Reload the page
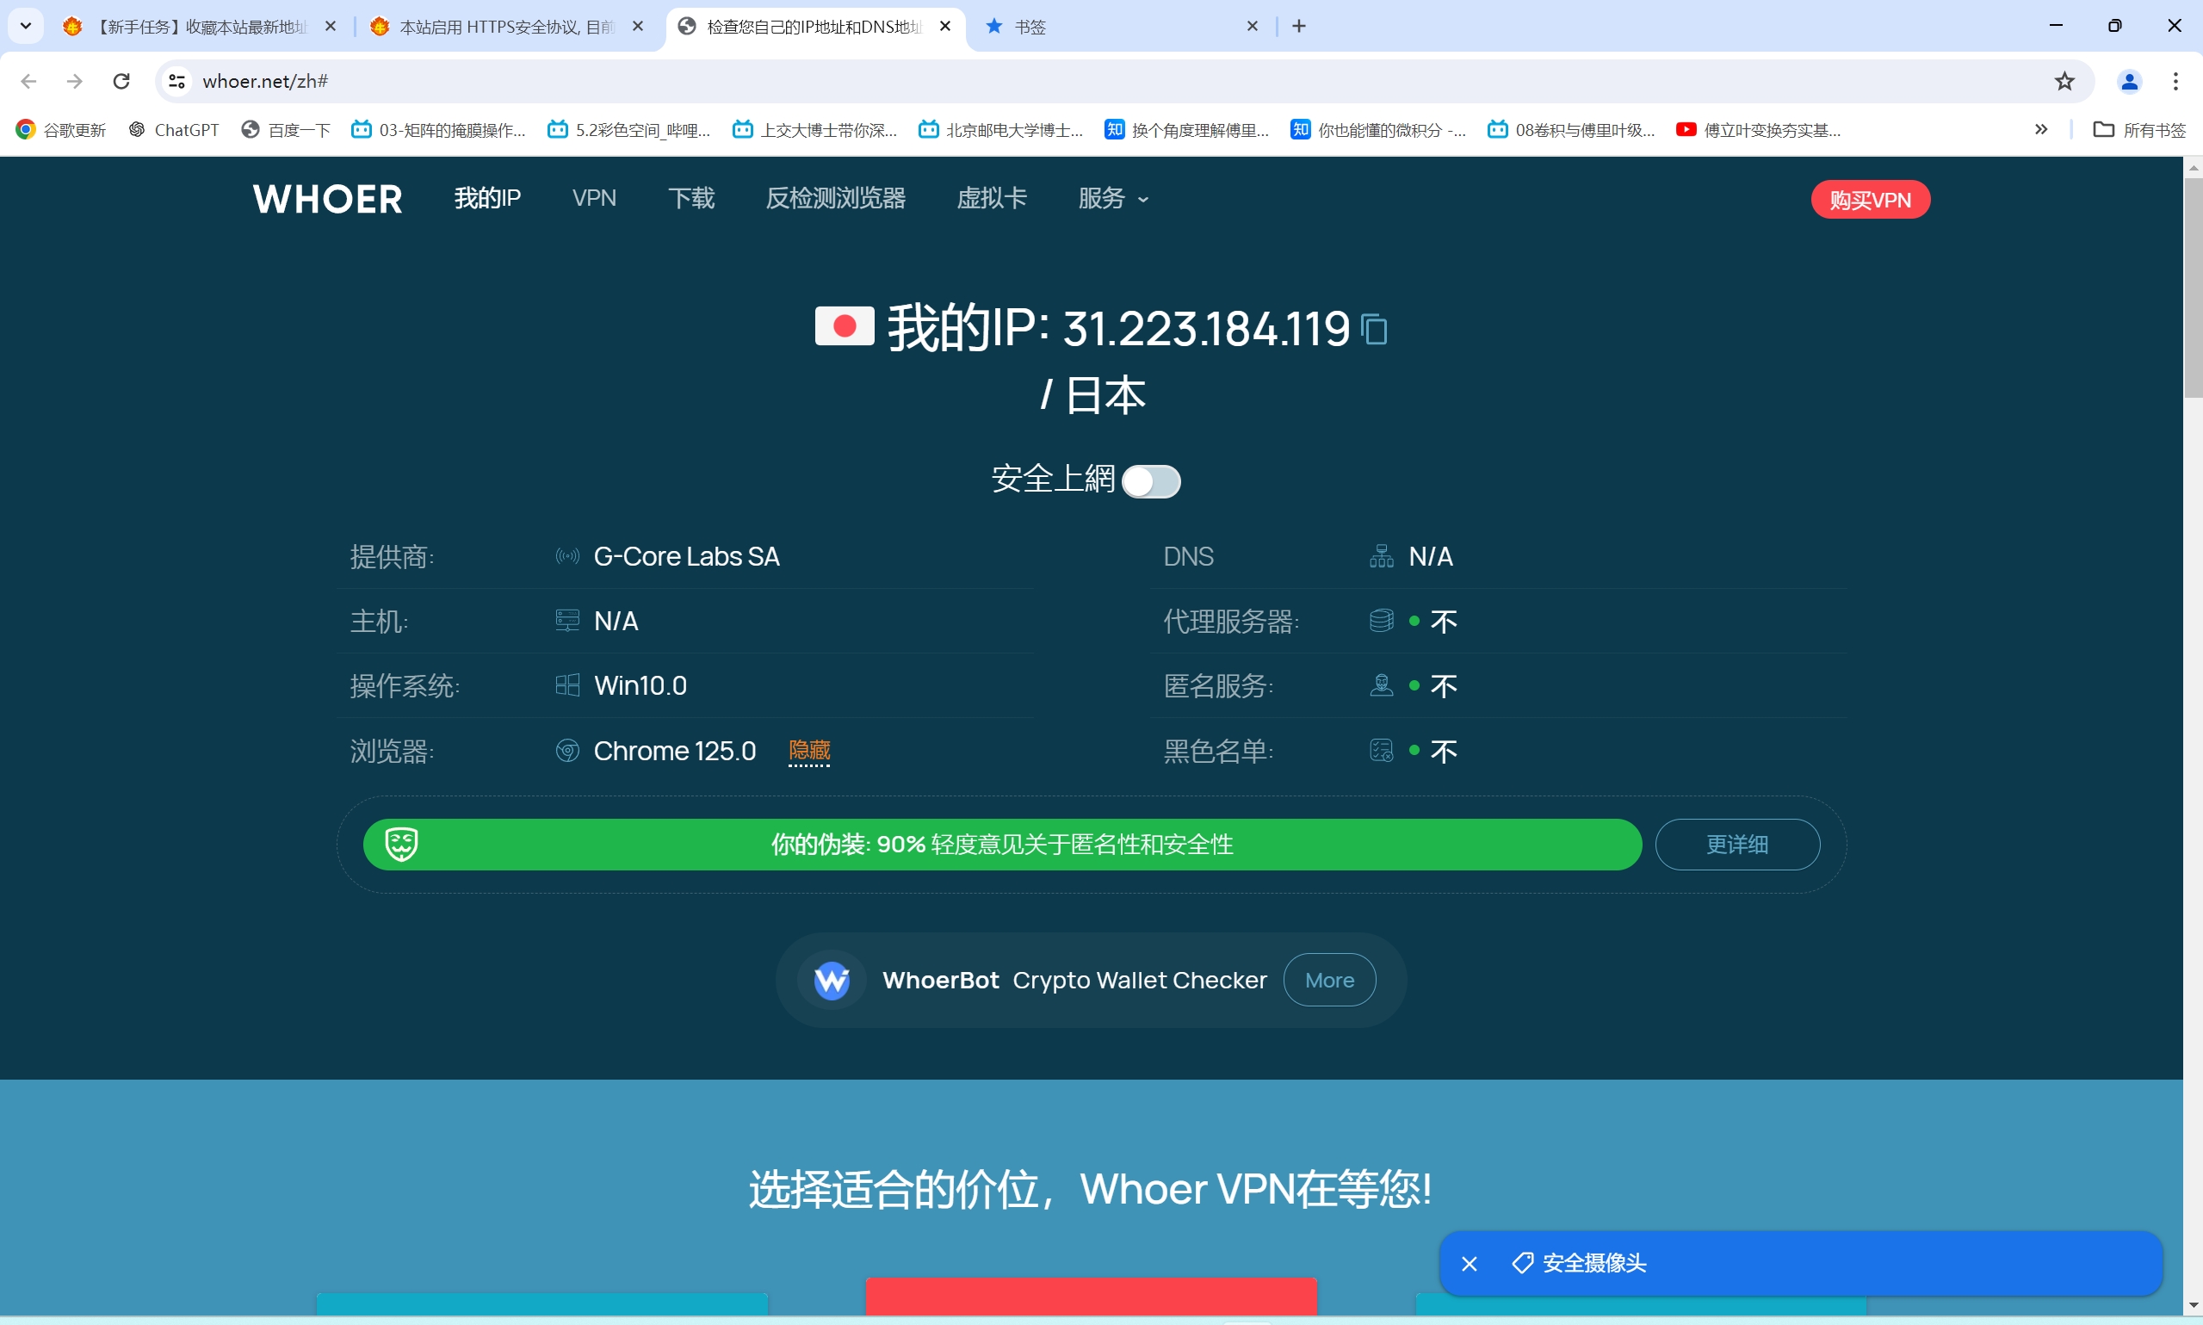Screen dimensions: 2203x1325 click(121, 81)
